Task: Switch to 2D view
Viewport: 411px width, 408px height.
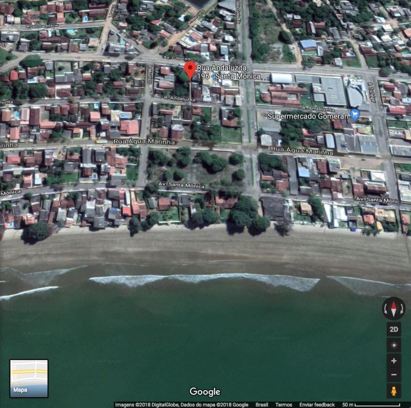Action: [x=394, y=329]
